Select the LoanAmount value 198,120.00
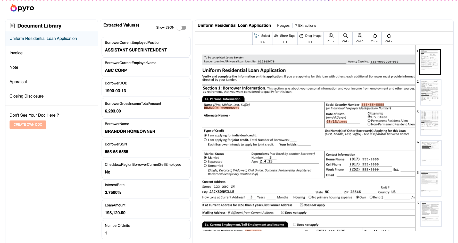Image resolution: width=458 pixels, height=243 pixels. pos(115,213)
